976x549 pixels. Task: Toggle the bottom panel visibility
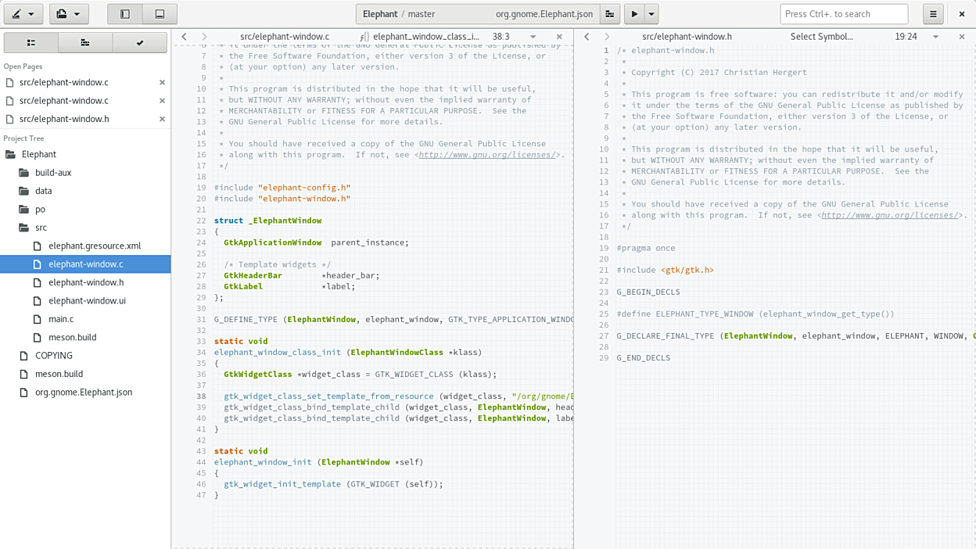tap(160, 14)
